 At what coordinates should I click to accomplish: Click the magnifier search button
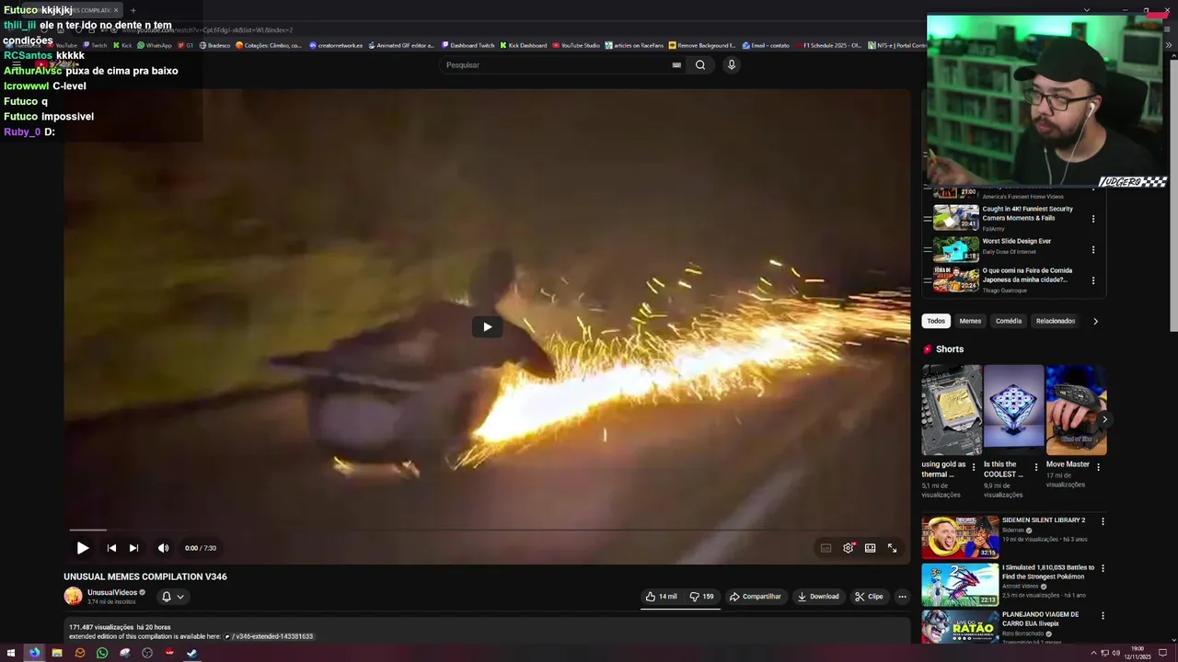[700, 64]
